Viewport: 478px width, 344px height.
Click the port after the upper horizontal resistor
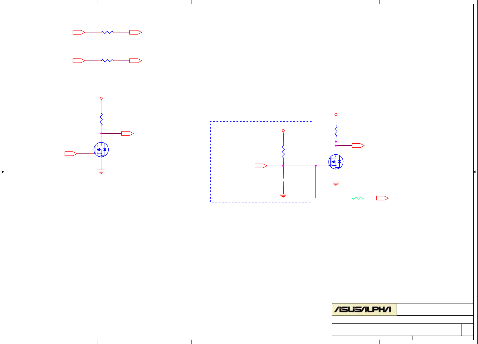tap(136, 32)
